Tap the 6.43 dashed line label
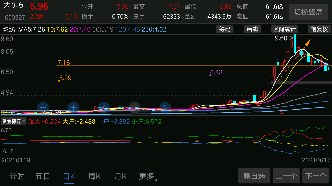The image size is (332, 186). click(216, 72)
